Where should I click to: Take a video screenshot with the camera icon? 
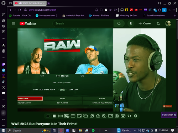(117, 116)
